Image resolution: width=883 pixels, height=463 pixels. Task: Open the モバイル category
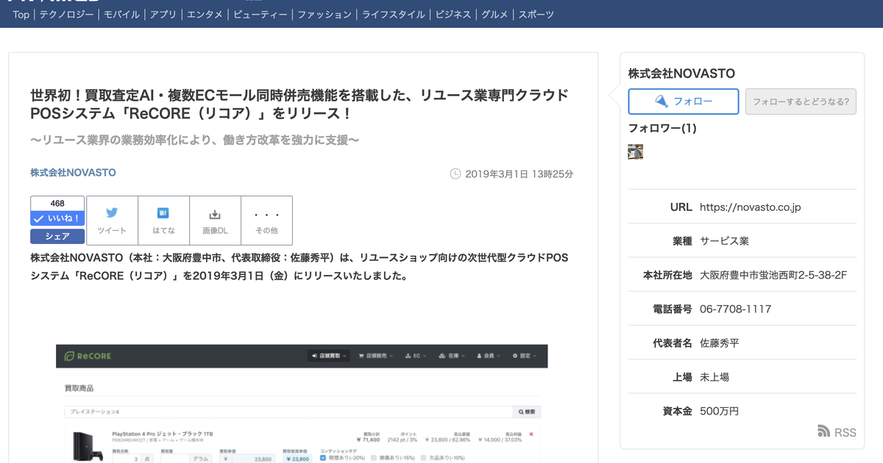coord(121,14)
